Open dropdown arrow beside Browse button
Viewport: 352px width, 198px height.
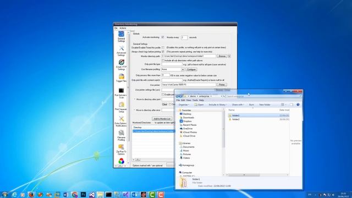click(x=229, y=56)
